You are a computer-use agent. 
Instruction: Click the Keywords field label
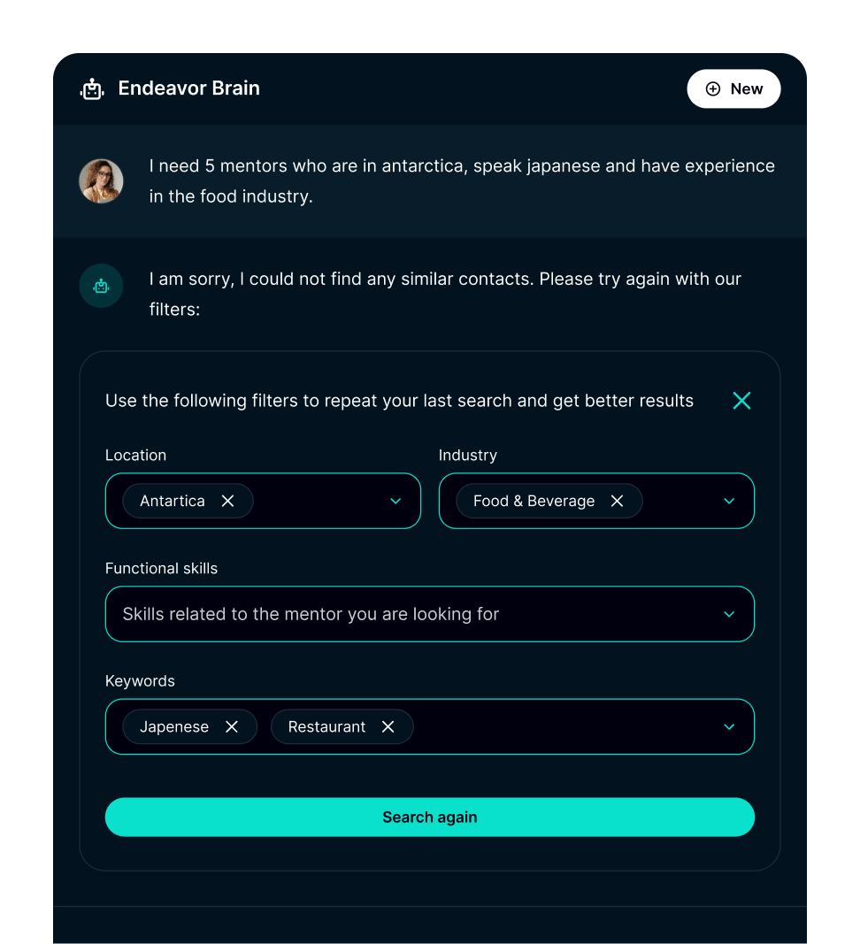140,681
